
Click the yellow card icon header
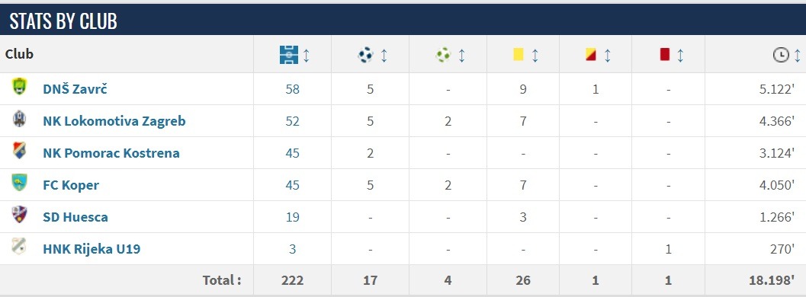[519, 54]
